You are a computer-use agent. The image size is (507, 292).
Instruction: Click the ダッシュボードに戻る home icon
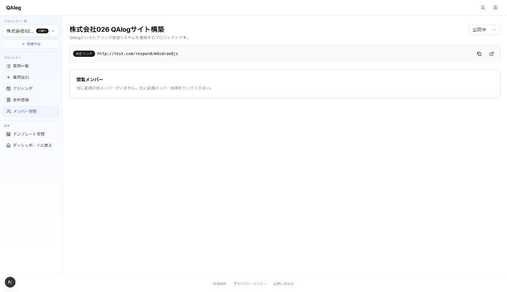pyautogui.click(x=8, y=145)
